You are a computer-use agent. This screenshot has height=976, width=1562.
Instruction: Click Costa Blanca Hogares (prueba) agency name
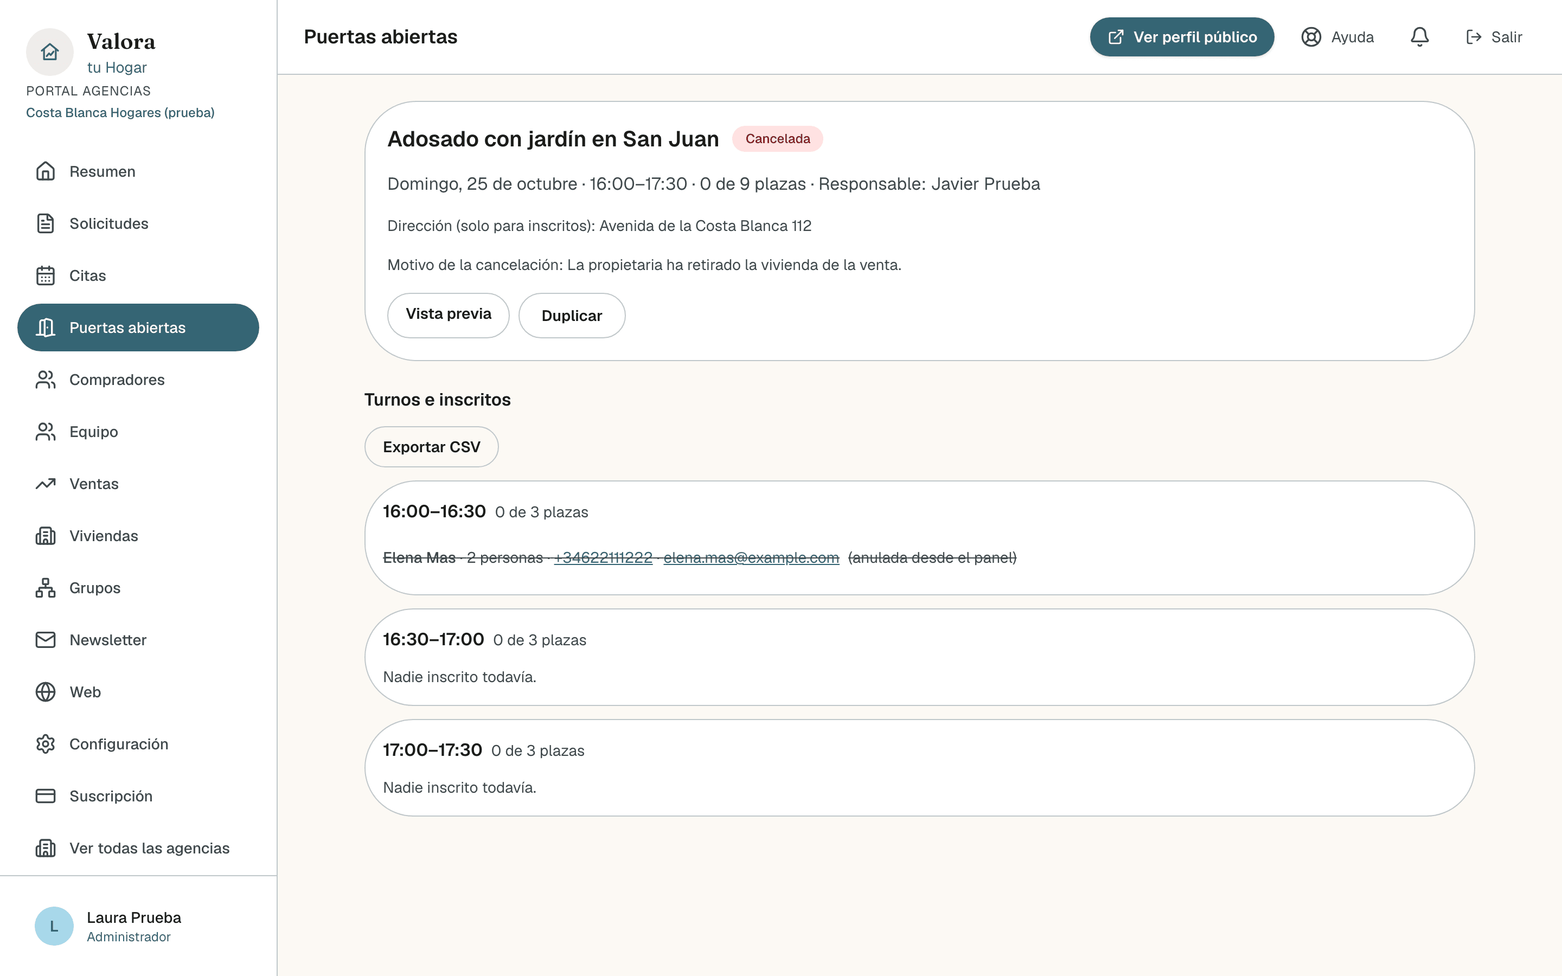(120, 113)
